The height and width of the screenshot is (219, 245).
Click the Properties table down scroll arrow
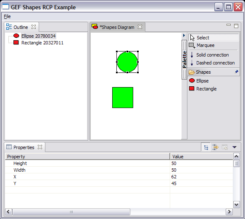[237, 204]
